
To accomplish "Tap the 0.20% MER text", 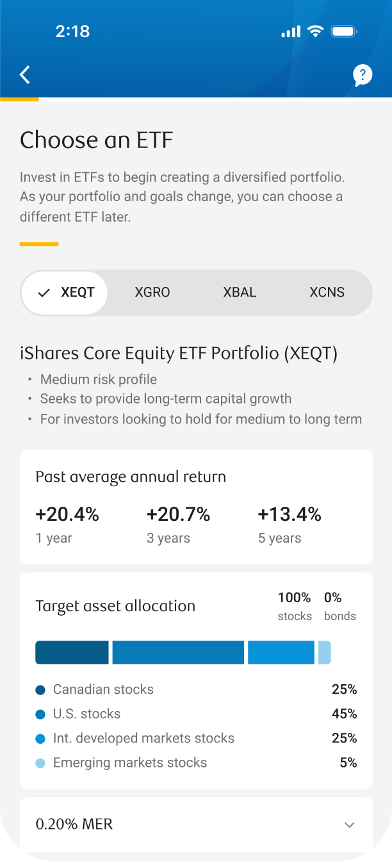I will click(74, 824).
